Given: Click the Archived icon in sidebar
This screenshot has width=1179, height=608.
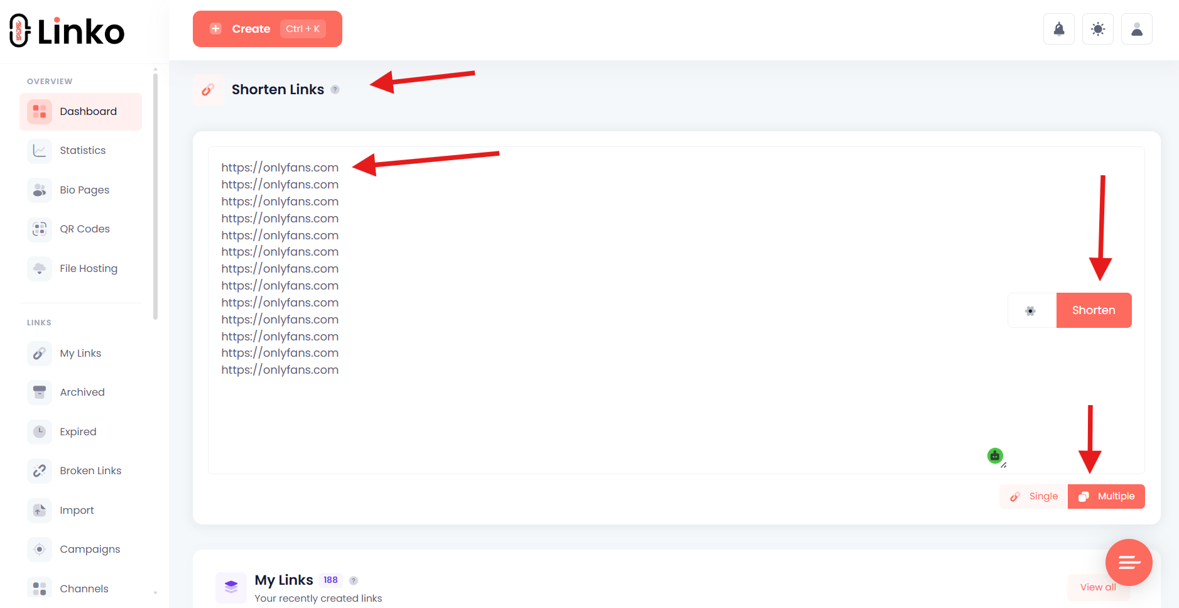Looking at the screenshot, I should point(40,393).
